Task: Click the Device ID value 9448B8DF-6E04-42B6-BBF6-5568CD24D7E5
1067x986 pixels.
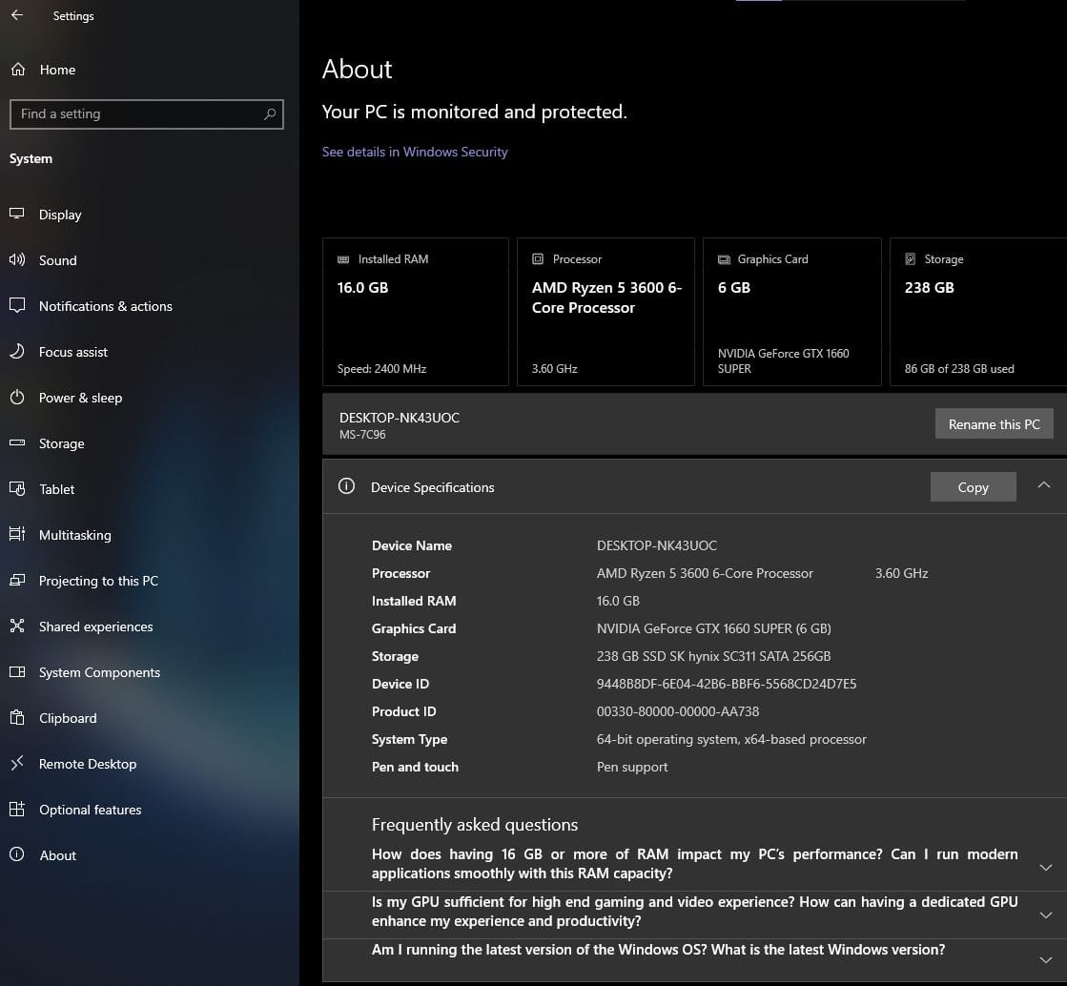Action: coord(726,684)
